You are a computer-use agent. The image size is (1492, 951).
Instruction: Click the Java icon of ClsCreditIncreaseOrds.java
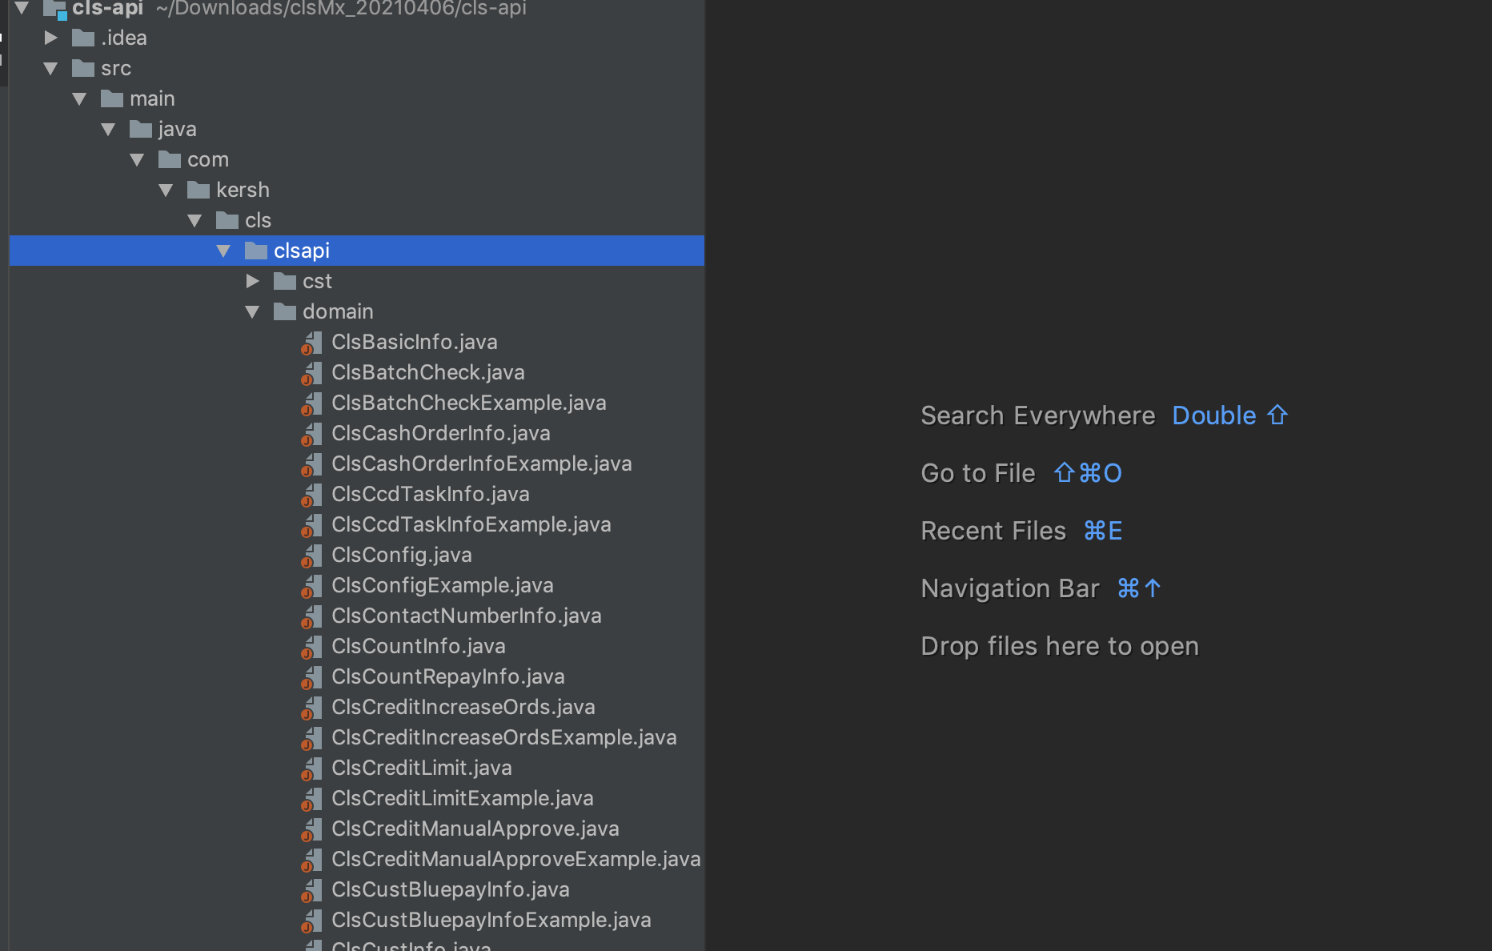click(311, 708)
